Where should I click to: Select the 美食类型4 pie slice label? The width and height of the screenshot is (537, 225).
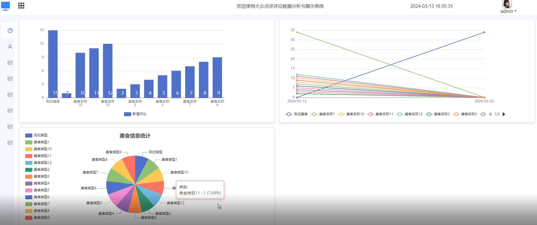point(106,214)
